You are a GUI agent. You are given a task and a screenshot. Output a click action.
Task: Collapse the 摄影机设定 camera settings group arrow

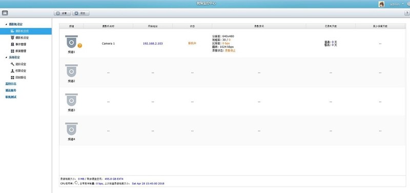(6, 24)
